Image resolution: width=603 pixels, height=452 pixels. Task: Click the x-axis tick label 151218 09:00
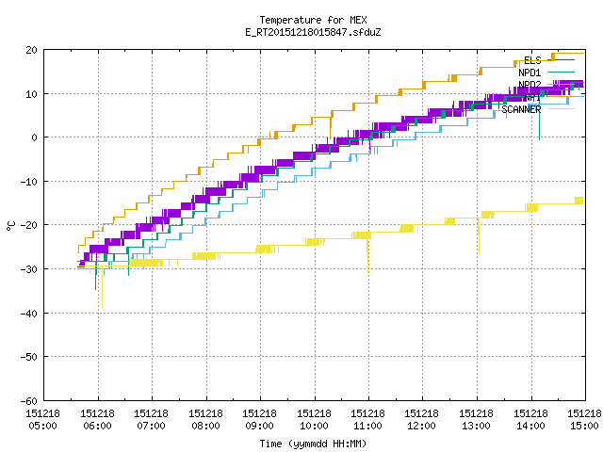tap(260, 420)
